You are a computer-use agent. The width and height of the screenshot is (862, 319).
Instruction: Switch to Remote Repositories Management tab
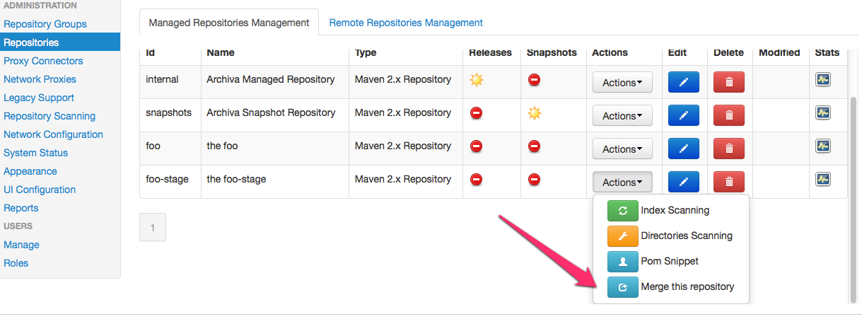[406, 23]
